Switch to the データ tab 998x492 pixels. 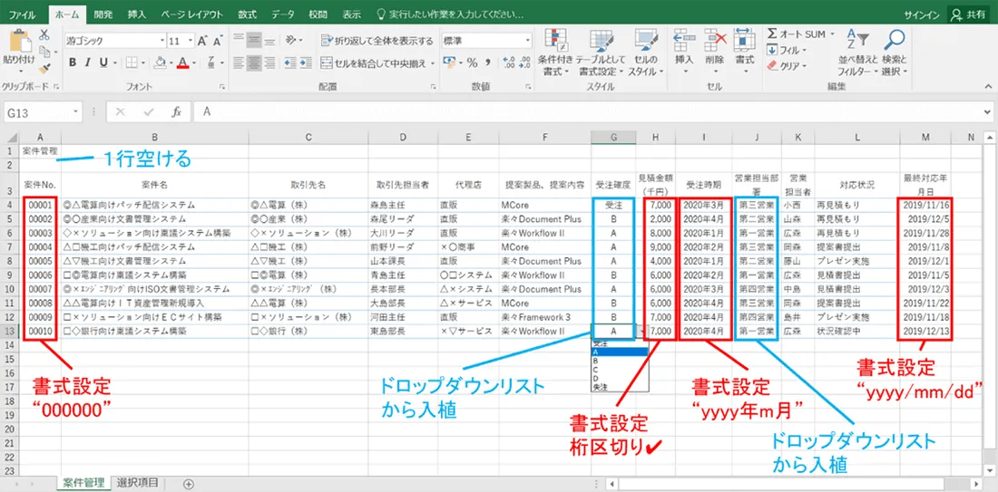tap(283, 14)
